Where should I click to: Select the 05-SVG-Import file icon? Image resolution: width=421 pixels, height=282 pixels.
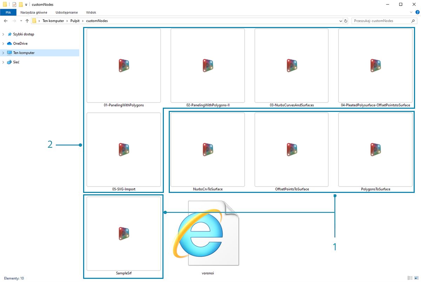(x=123, y=150)
